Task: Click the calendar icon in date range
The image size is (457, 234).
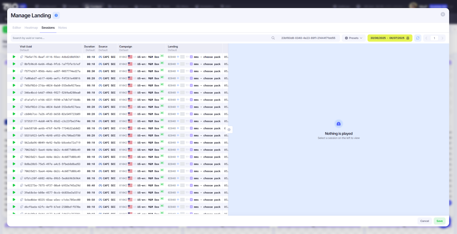Action: tap(408, 38)
